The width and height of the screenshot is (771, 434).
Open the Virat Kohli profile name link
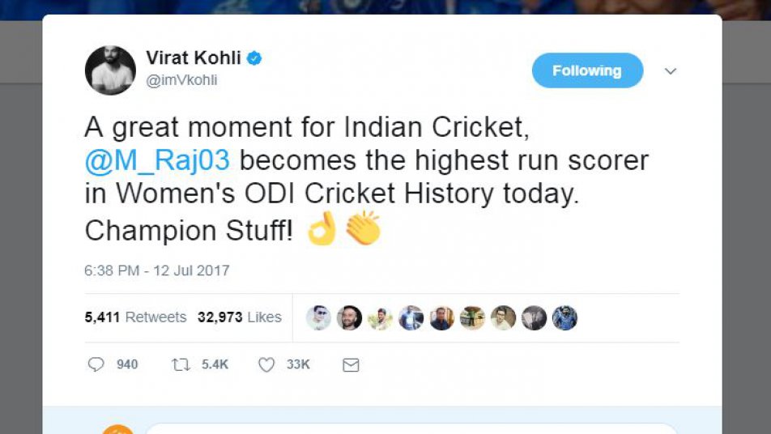(194, 58)
